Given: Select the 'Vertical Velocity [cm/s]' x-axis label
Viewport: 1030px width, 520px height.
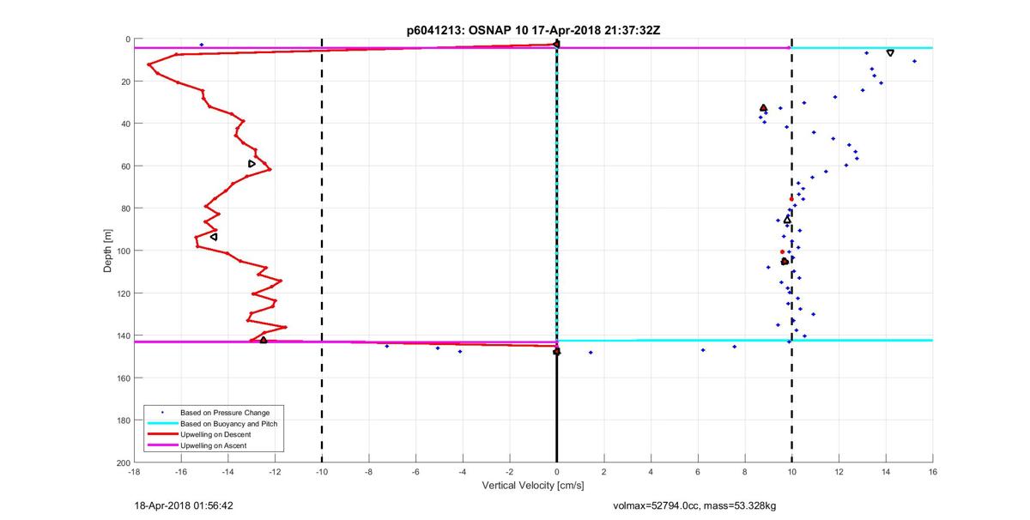Looking at the screenshot, I should tap(532, 486).
